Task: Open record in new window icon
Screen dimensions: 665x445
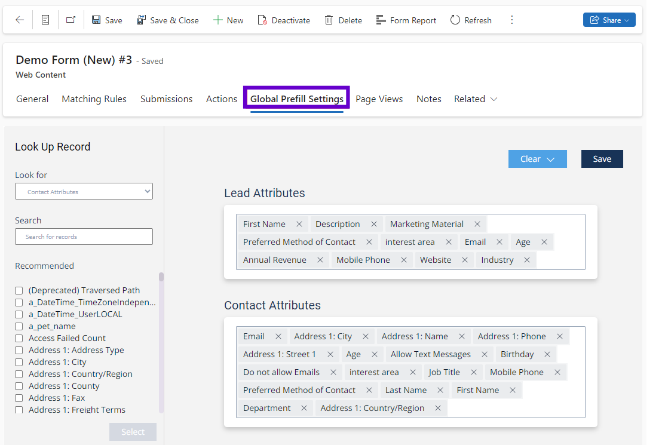Action: point(71,20)
